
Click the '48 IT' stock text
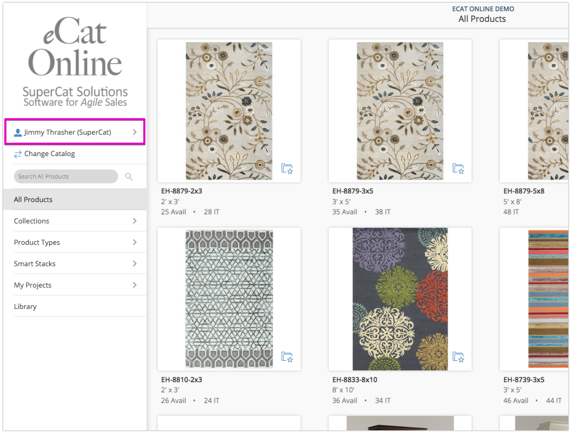click(511, 212)
